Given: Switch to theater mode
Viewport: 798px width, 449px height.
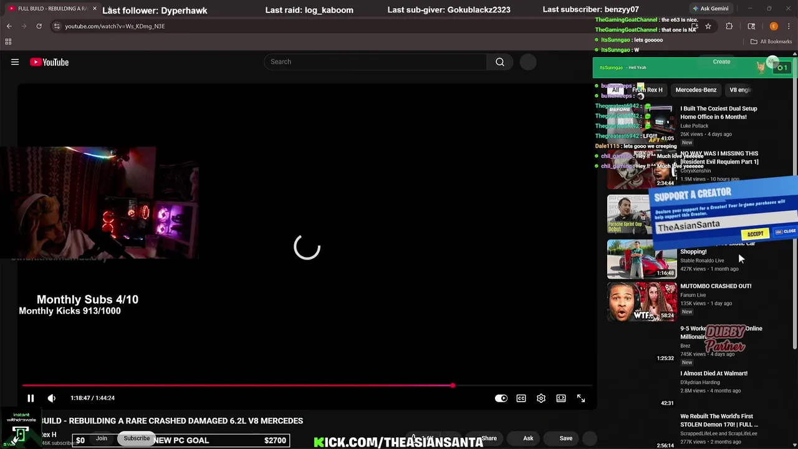Looking at the screenshot, I should click(561, 398).
